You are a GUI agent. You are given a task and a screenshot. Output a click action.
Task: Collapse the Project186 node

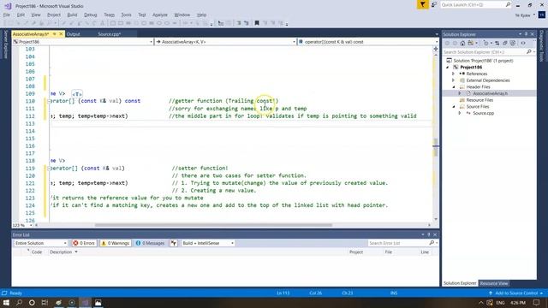click(x=447, y=67)
